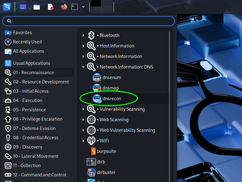The image size is (242, 182).
Task: Open the Kali dragon applications menu button
Action: coord(7,7)
